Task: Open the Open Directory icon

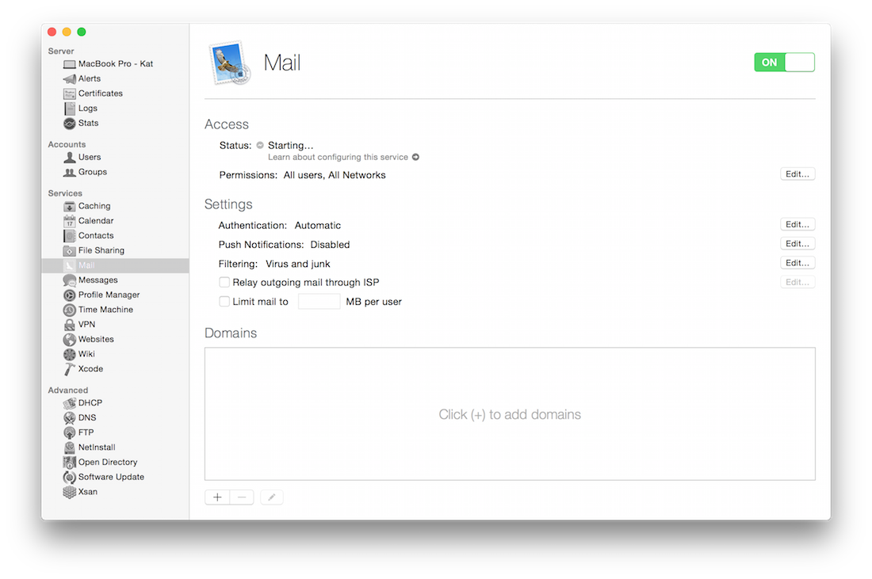Action: coord(70,463)
